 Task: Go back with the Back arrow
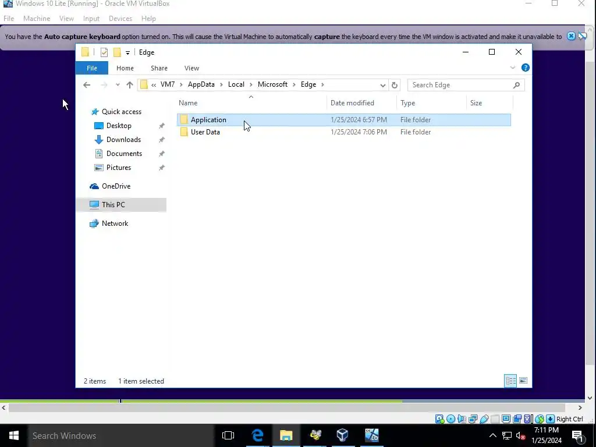coord(87,85)
